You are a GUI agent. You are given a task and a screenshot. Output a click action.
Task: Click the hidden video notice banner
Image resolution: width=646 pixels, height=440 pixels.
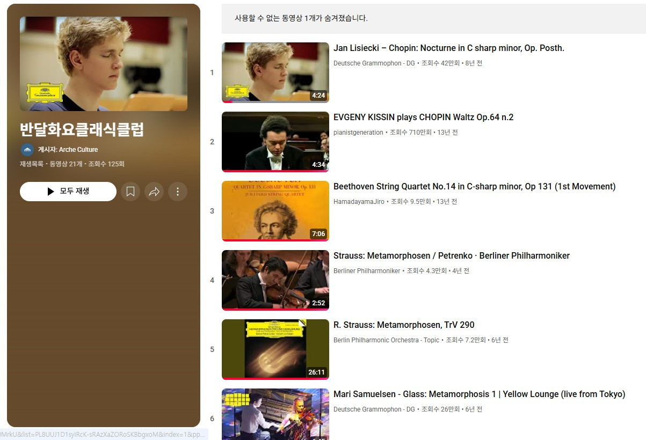[434, 19]
